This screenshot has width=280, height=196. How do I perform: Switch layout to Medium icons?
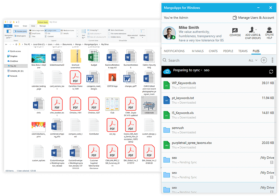coord(67,30)
